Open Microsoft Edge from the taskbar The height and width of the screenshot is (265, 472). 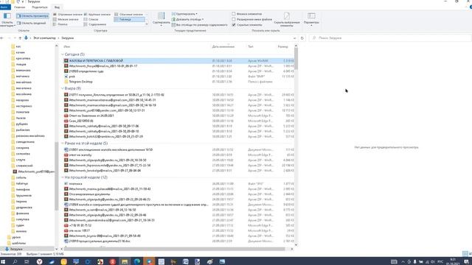(x=137, y=262)
